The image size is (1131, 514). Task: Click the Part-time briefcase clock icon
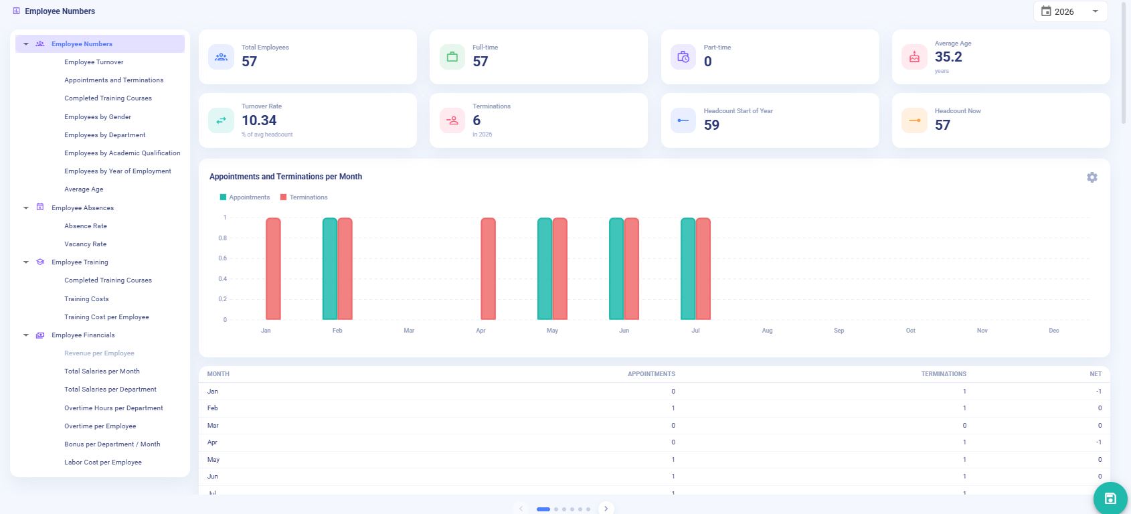pos(683,57)
